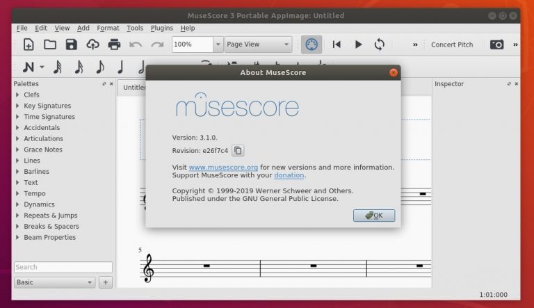Image resolution: width=534 pixels, height=308 pixels.
Task: Open the Tools menu
Action: pyautogui.click(x=135, y=28)
